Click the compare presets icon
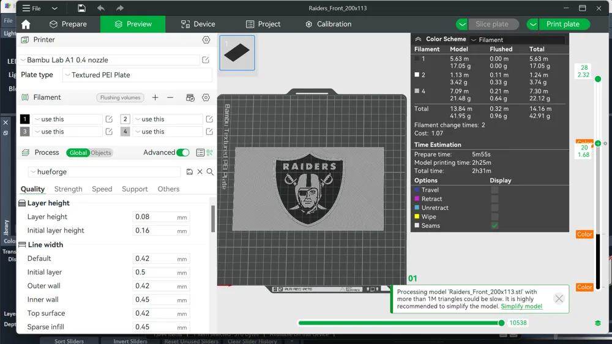This screenshot has width=612, height=344. (209, 152)
